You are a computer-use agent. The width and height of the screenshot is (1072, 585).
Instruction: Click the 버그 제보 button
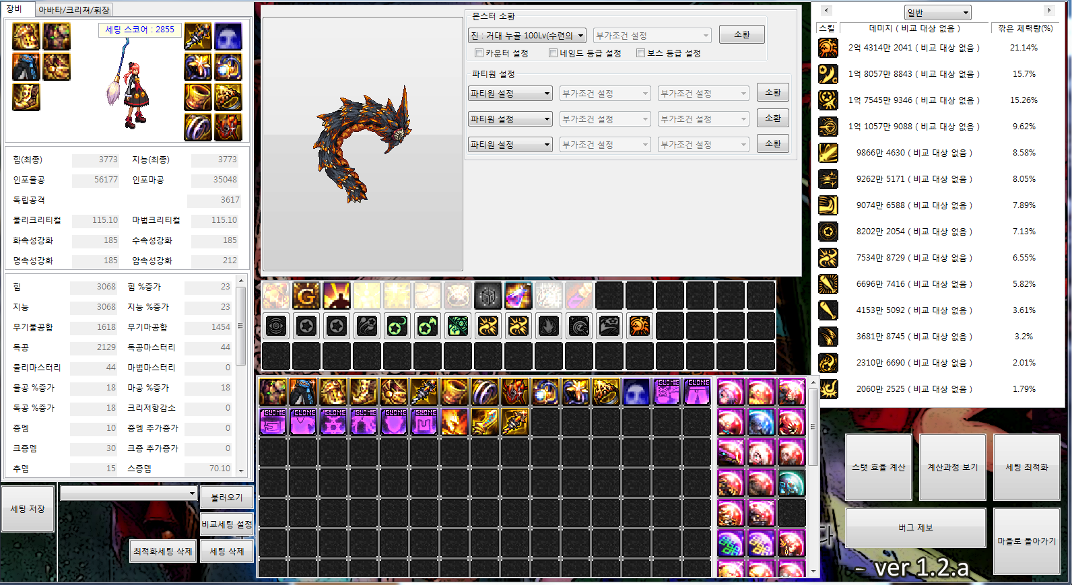916,528
